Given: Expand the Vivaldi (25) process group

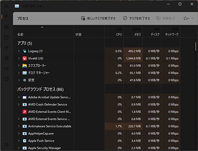Looking at the screenshot, I should [x=19, y=58].
